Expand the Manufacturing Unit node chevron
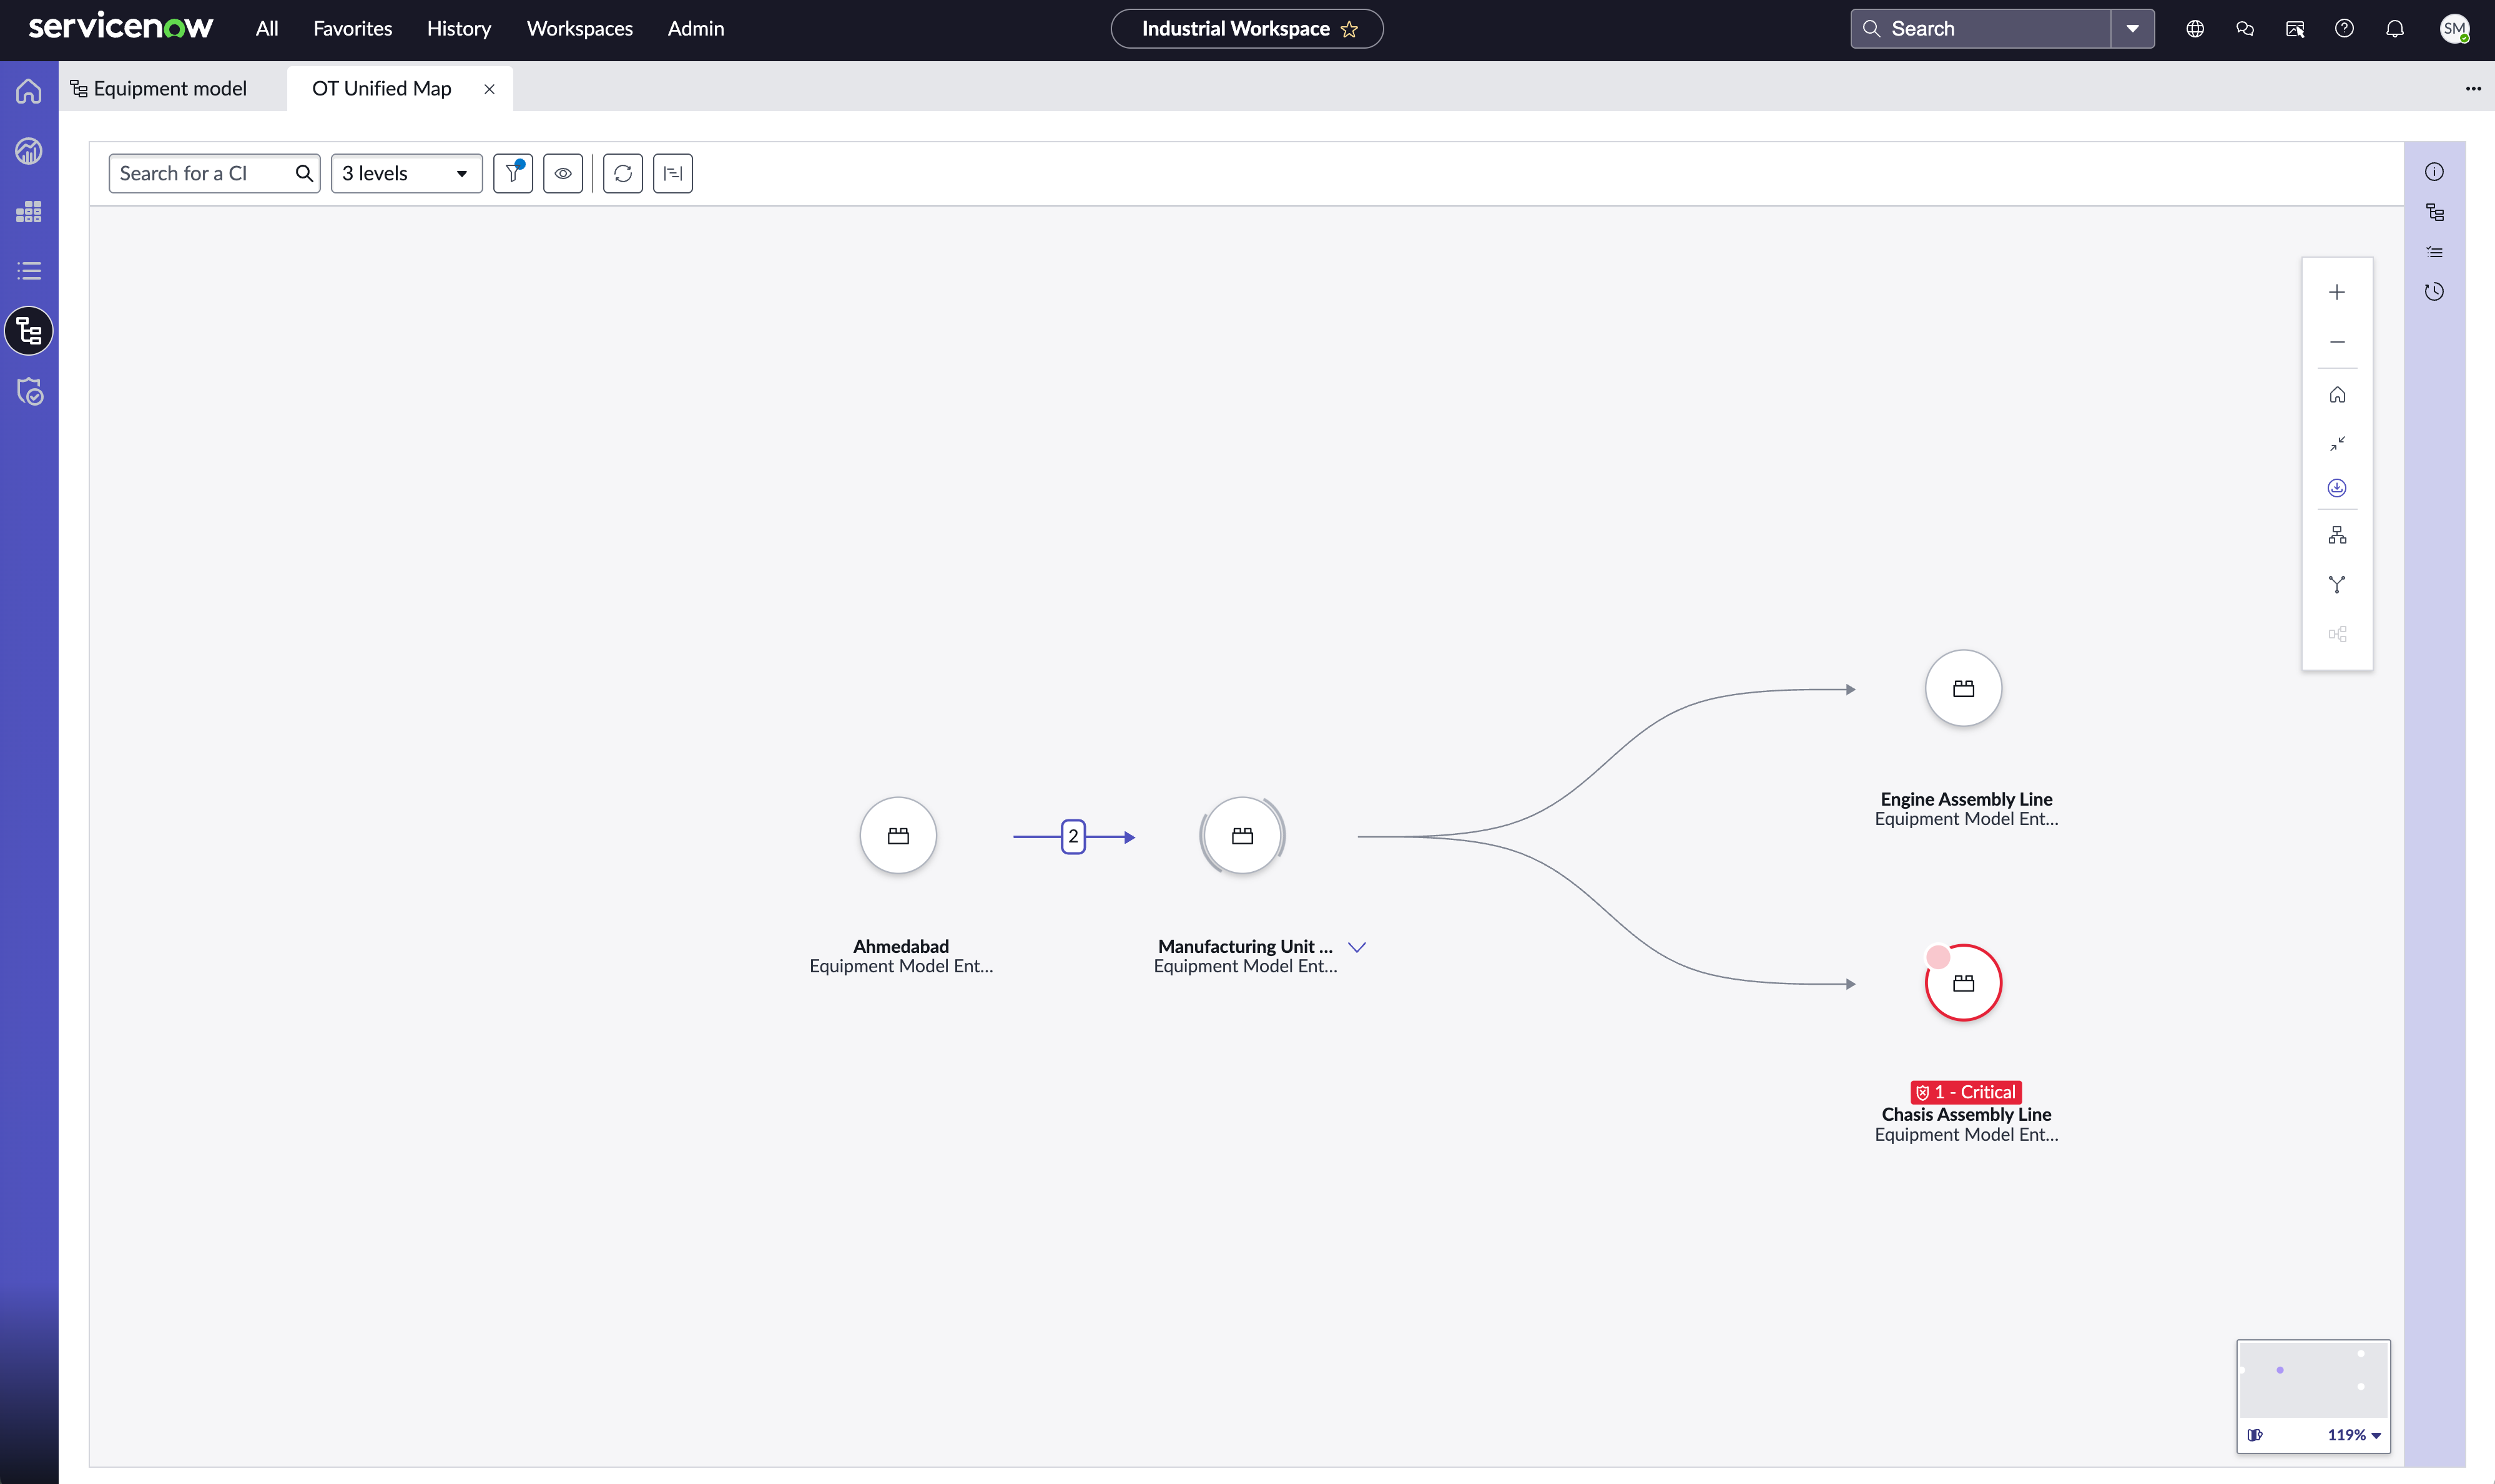Viewport: 2495px width, 1484px height. (x=1357, y=947)
